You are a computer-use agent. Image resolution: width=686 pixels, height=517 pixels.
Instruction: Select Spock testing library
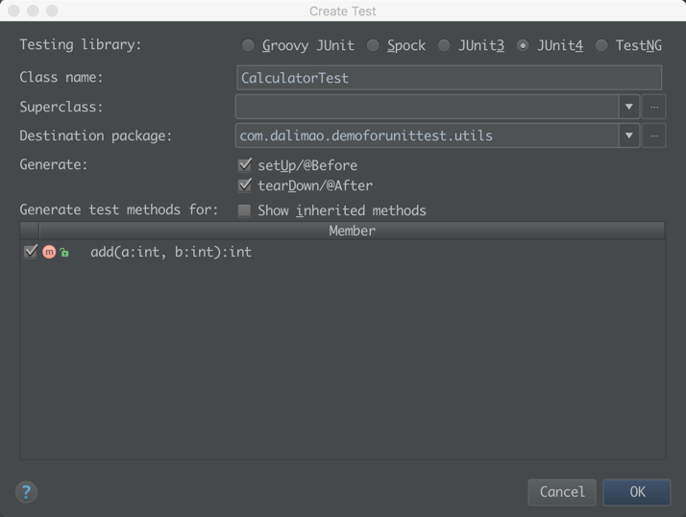point(373,45)
